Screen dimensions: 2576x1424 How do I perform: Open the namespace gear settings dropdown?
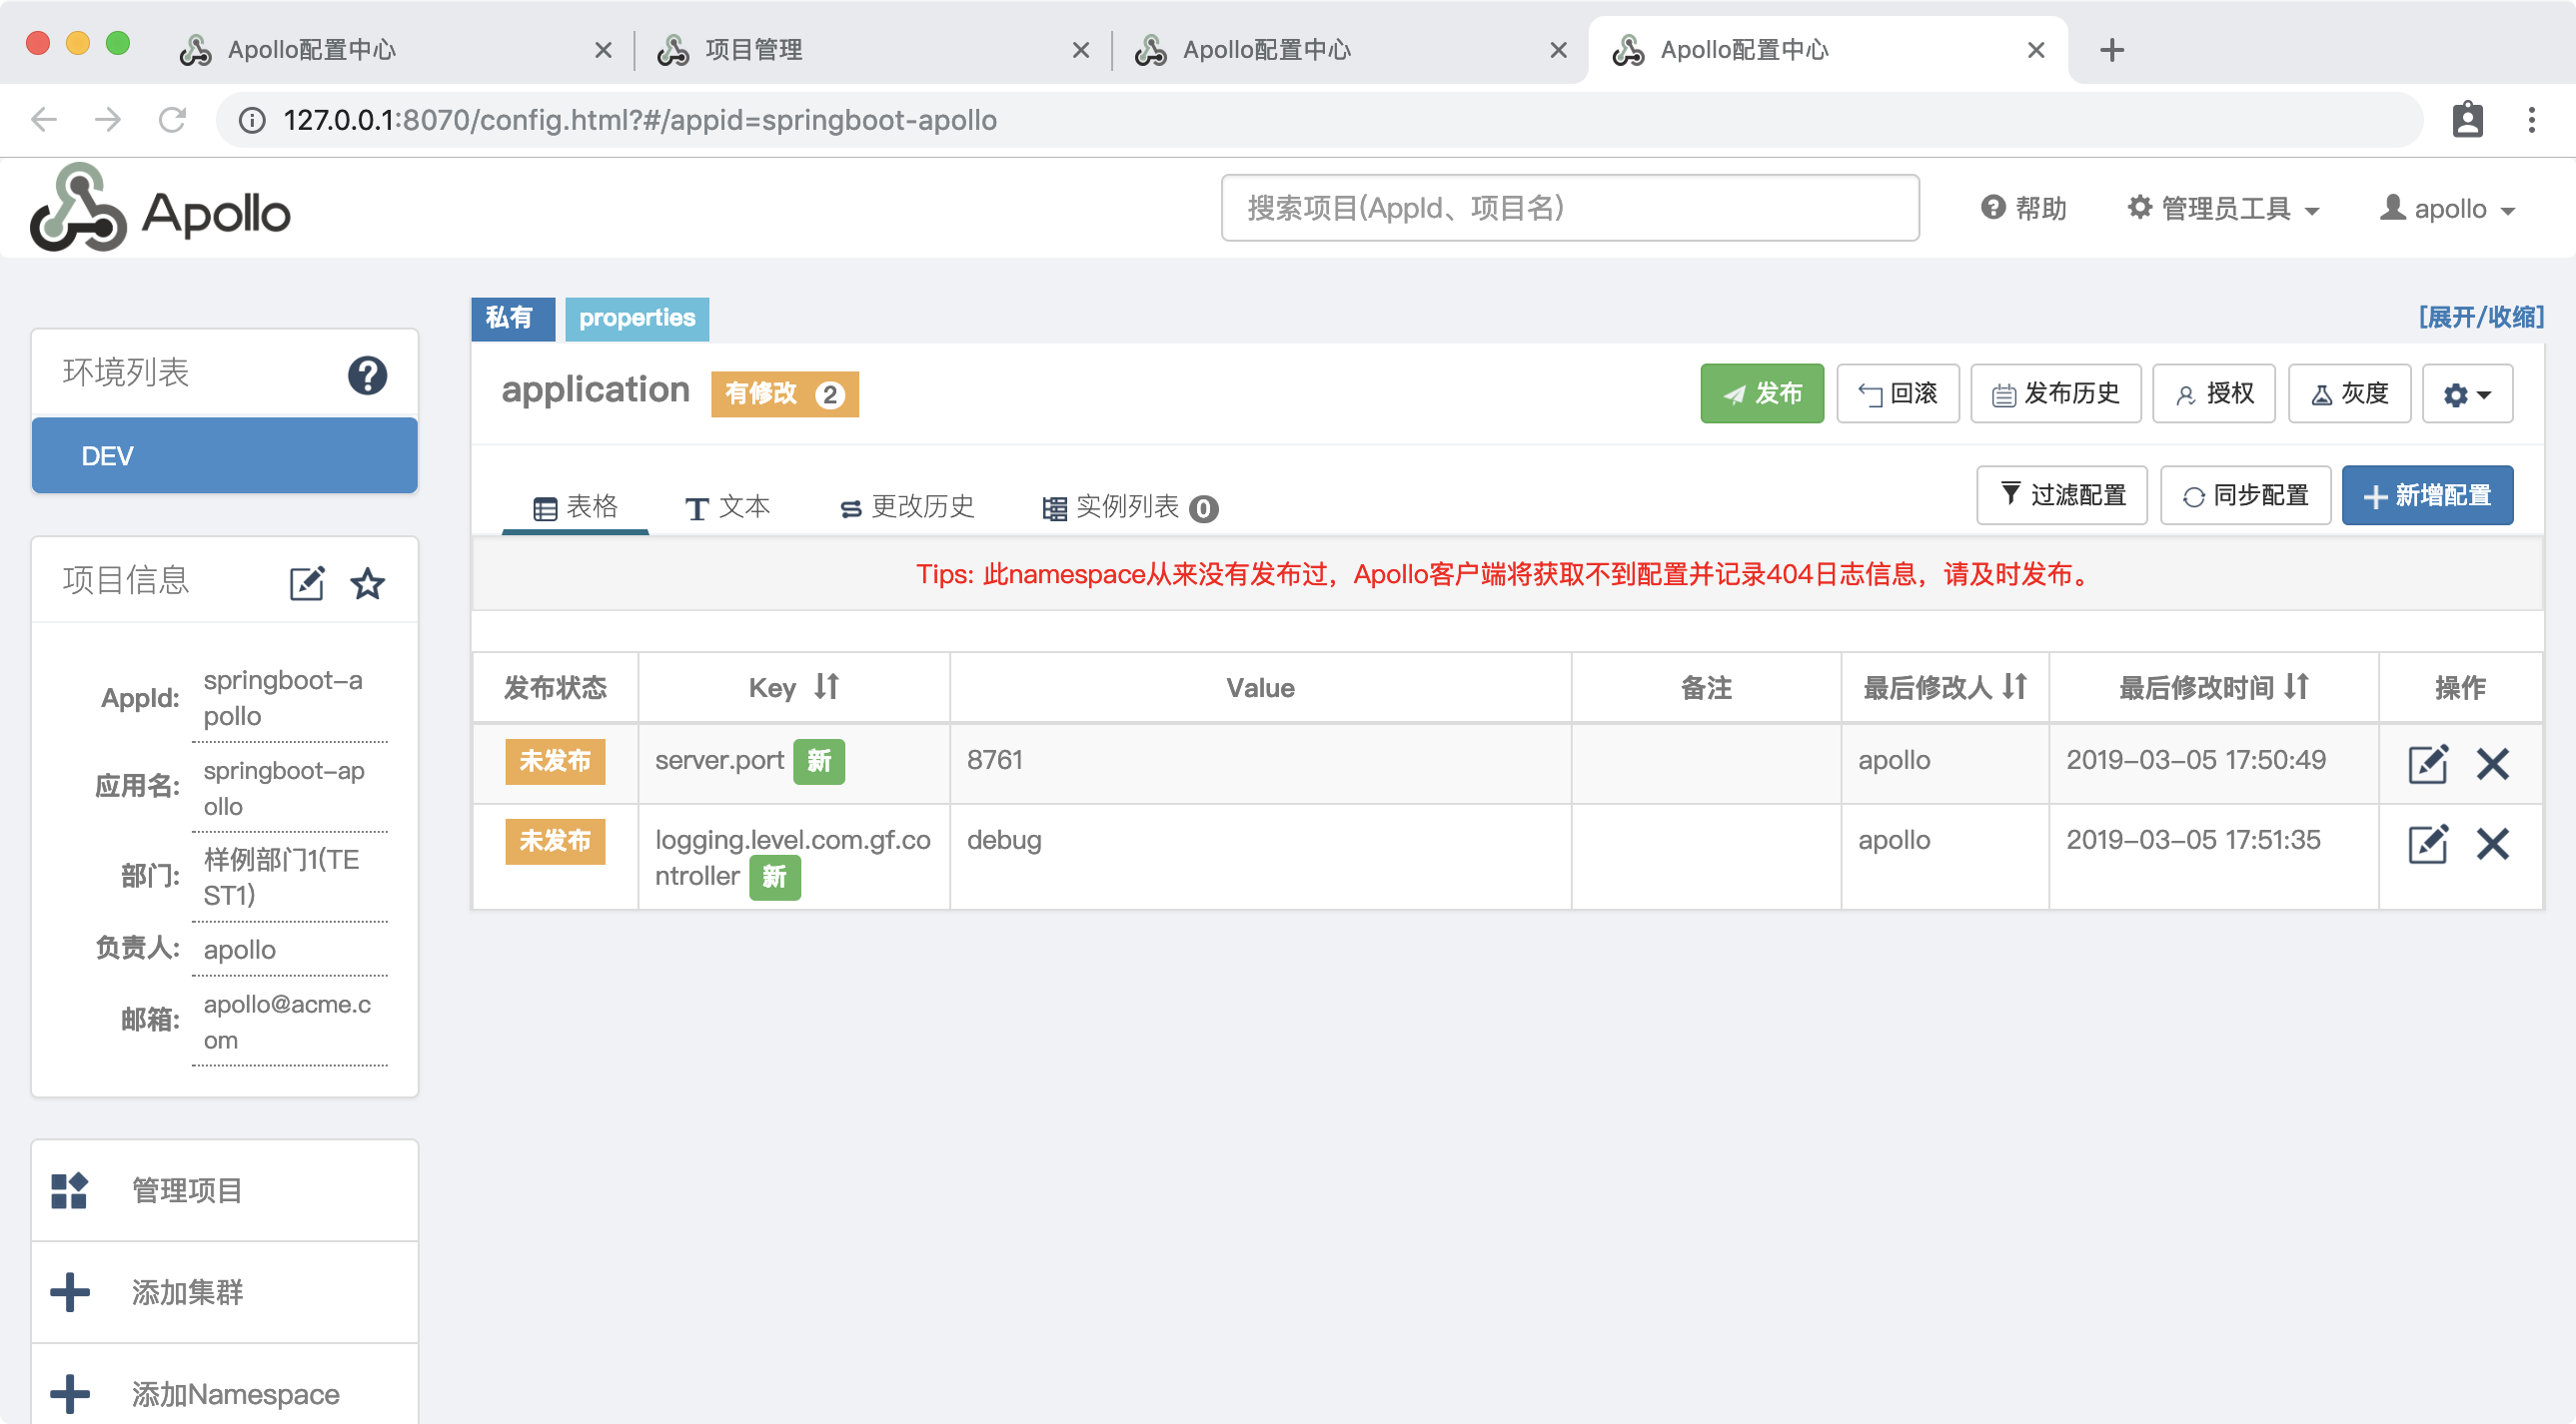click(2466, 393)
